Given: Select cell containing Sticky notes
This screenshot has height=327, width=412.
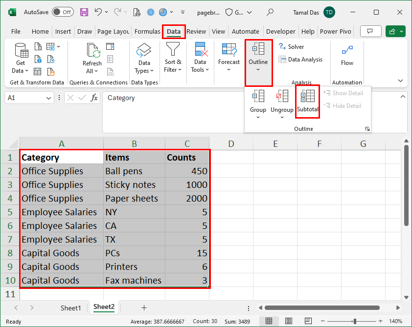Looking at the screenshot, I should (x=134, y=184).
